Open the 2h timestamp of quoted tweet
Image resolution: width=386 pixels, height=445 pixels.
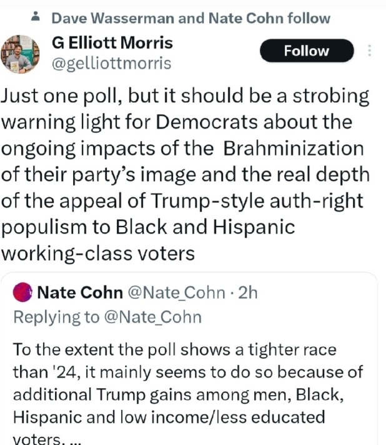coord(247,293)
